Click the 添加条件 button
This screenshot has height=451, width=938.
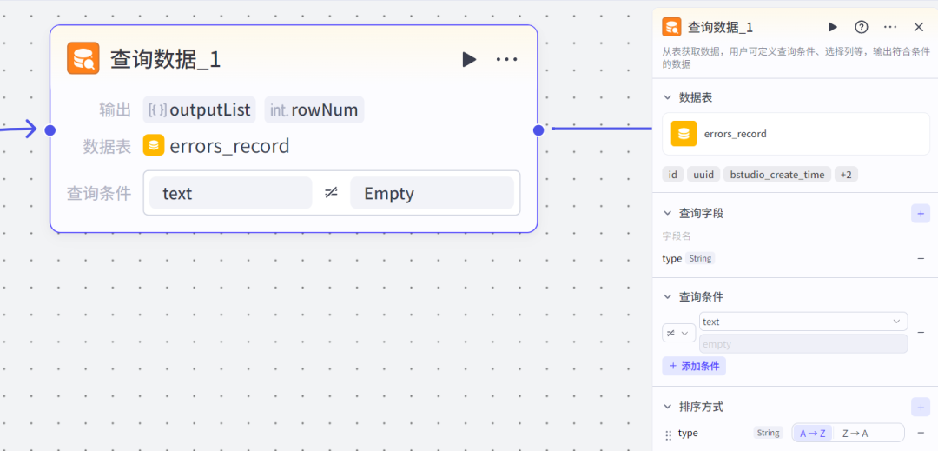point(694,366)
